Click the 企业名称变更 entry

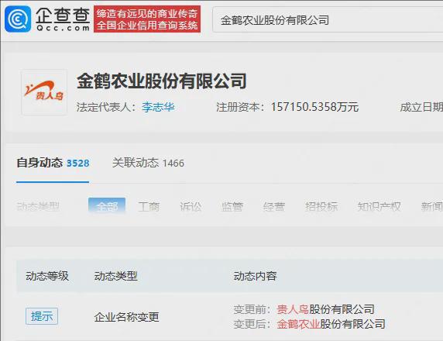click(126, 317)
